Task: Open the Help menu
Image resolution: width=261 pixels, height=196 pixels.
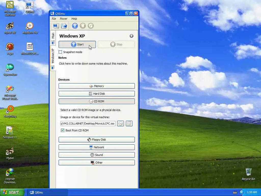Action: pos(74,19)
